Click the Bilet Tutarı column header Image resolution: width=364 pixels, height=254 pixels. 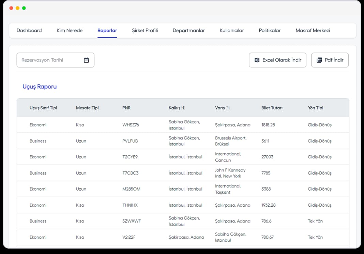coord(272,108)
